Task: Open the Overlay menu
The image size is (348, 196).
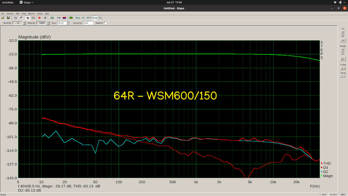Action: (x=10, y=14)
